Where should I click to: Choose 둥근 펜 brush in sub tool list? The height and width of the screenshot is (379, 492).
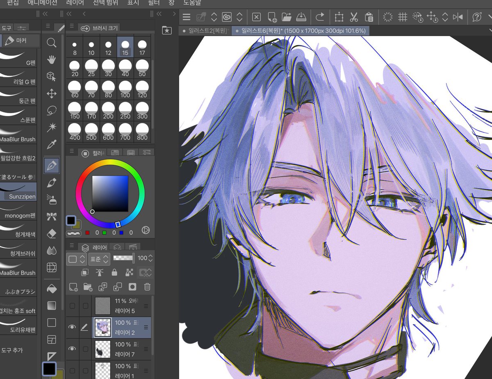click(18, 96)
